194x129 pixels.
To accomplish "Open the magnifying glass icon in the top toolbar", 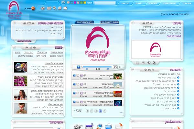I will click(x=55, y=8).
